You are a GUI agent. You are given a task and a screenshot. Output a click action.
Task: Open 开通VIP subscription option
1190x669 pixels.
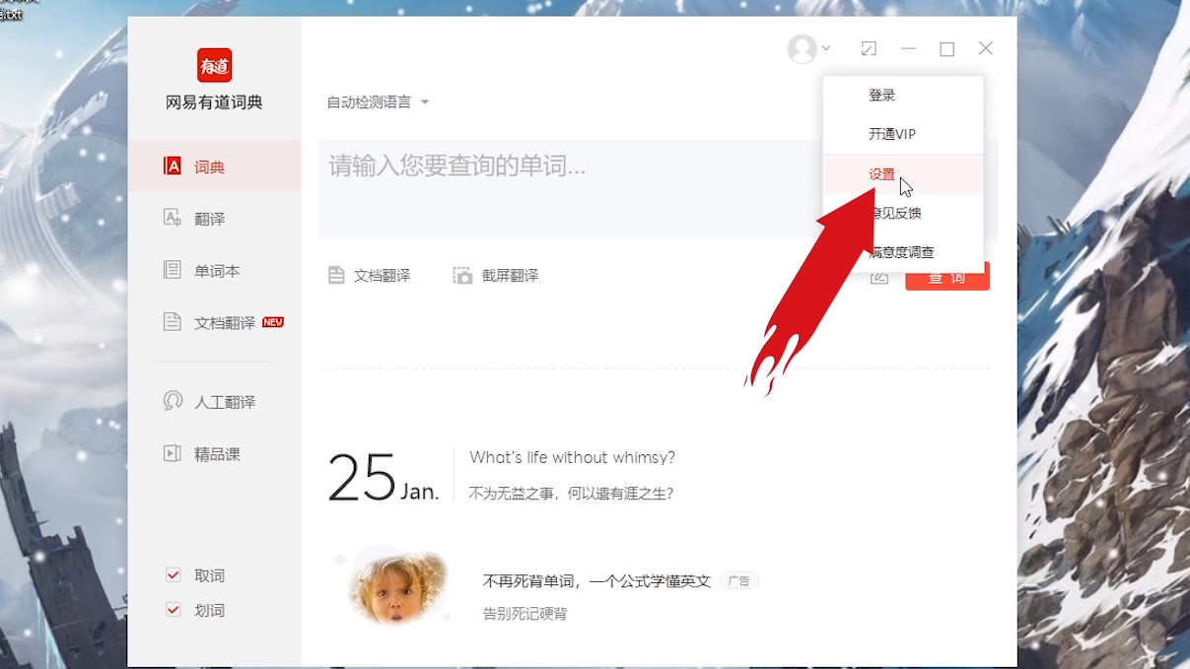(890, 133)
